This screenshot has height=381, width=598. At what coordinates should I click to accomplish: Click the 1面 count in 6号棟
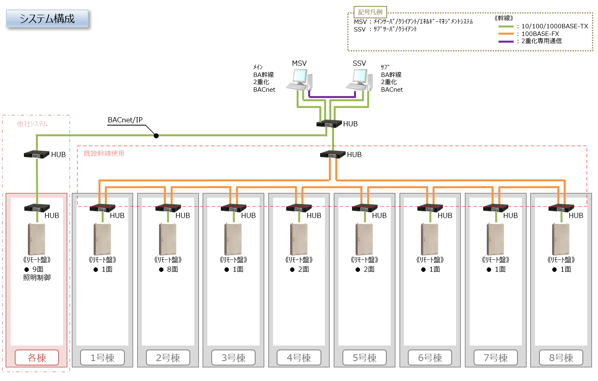tap(435, 269)
